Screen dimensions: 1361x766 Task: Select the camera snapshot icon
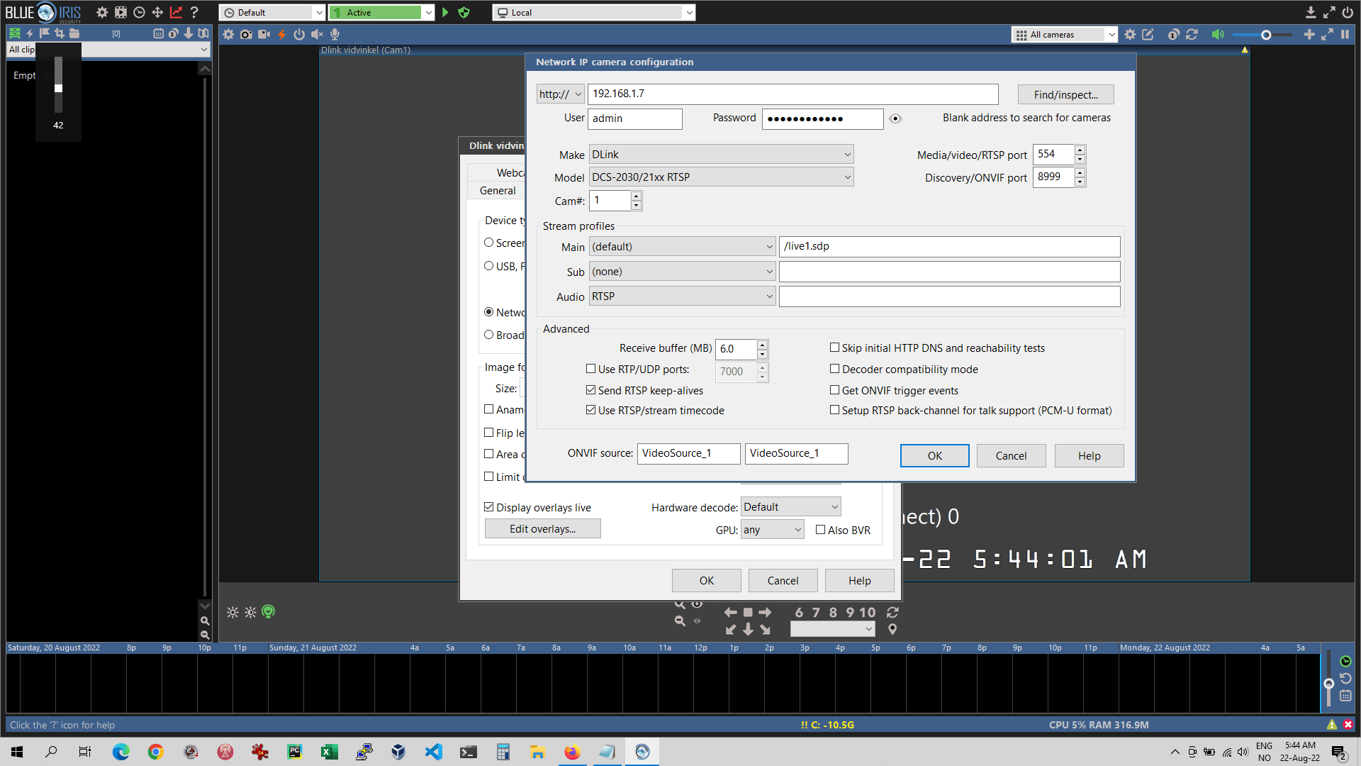pyautogui.click(x=246, y=34)
